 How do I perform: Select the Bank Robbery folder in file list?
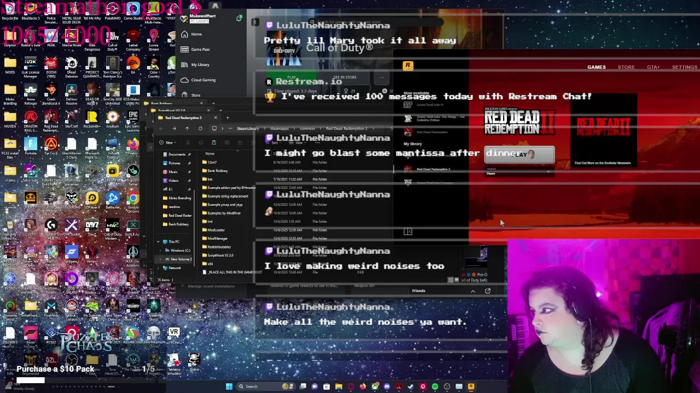pos(215,171)
